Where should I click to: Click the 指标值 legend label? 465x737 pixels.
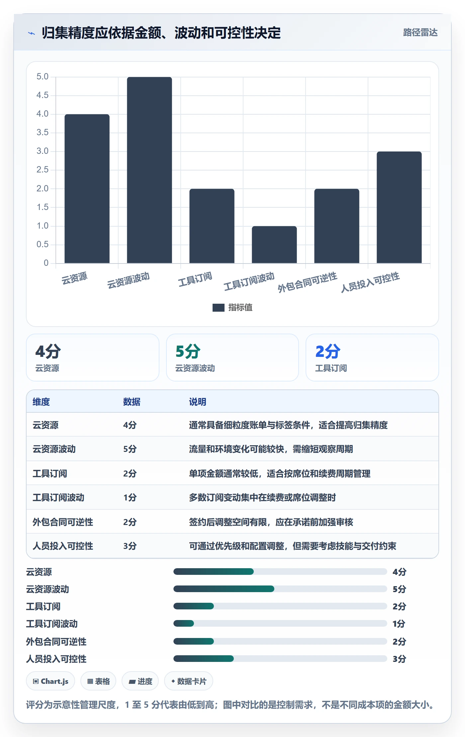coord(240,308)
